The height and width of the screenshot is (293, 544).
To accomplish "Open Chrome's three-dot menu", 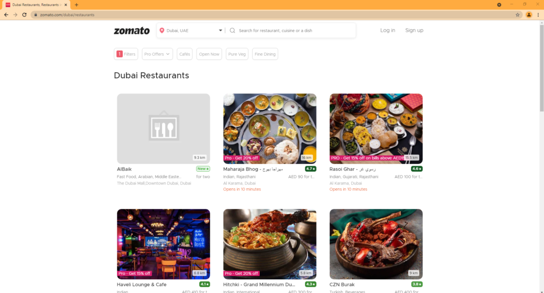I will point(538,15).
